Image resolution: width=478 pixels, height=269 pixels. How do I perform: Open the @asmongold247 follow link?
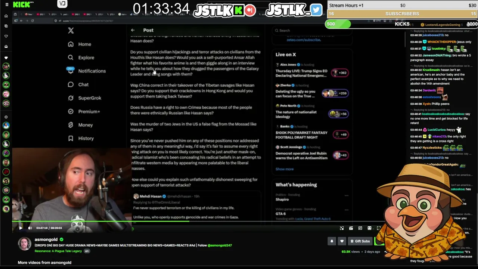220,245
